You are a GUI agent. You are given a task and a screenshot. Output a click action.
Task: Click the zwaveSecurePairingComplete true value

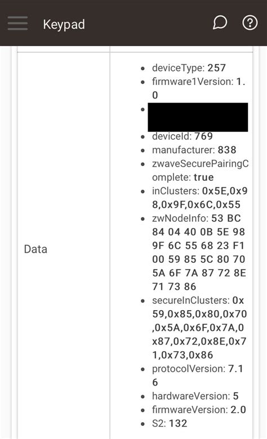pos(203,177)
